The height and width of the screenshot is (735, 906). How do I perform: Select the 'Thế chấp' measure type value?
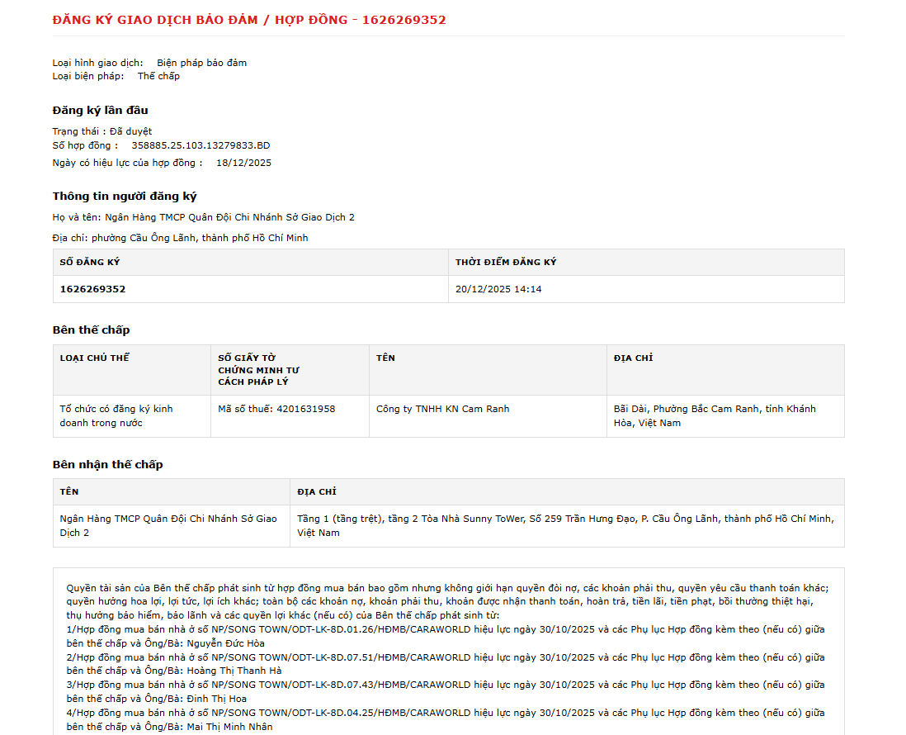pyautogui.click(x=158, y=76)
